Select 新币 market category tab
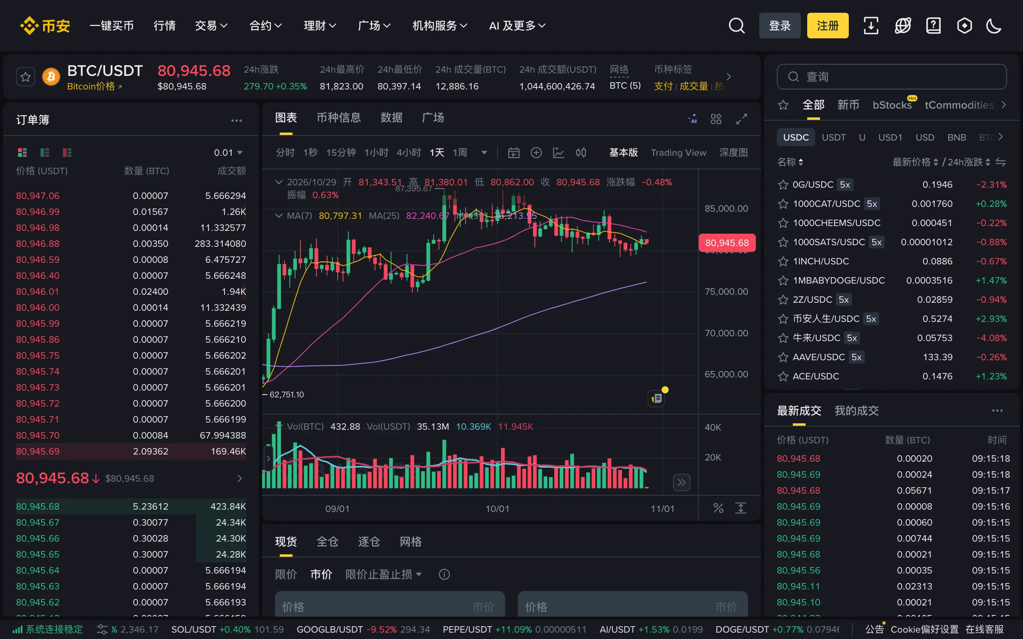This screenshot has width=1023, height=639. [848, 105]
